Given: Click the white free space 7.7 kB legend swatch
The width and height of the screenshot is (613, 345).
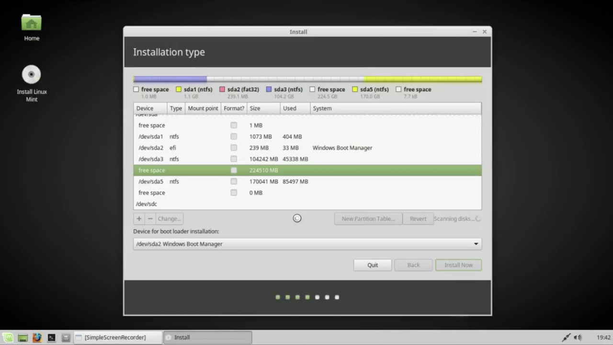Looking at the screenshot, I should (x=398, y=89).
